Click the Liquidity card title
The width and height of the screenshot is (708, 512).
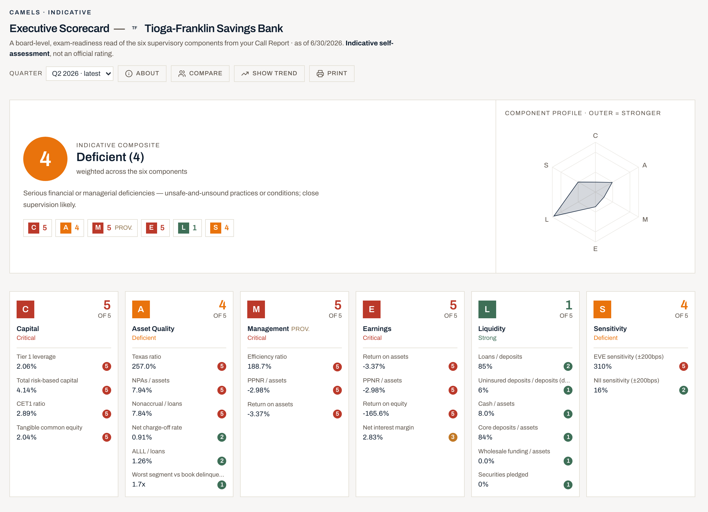coord(492,329)
